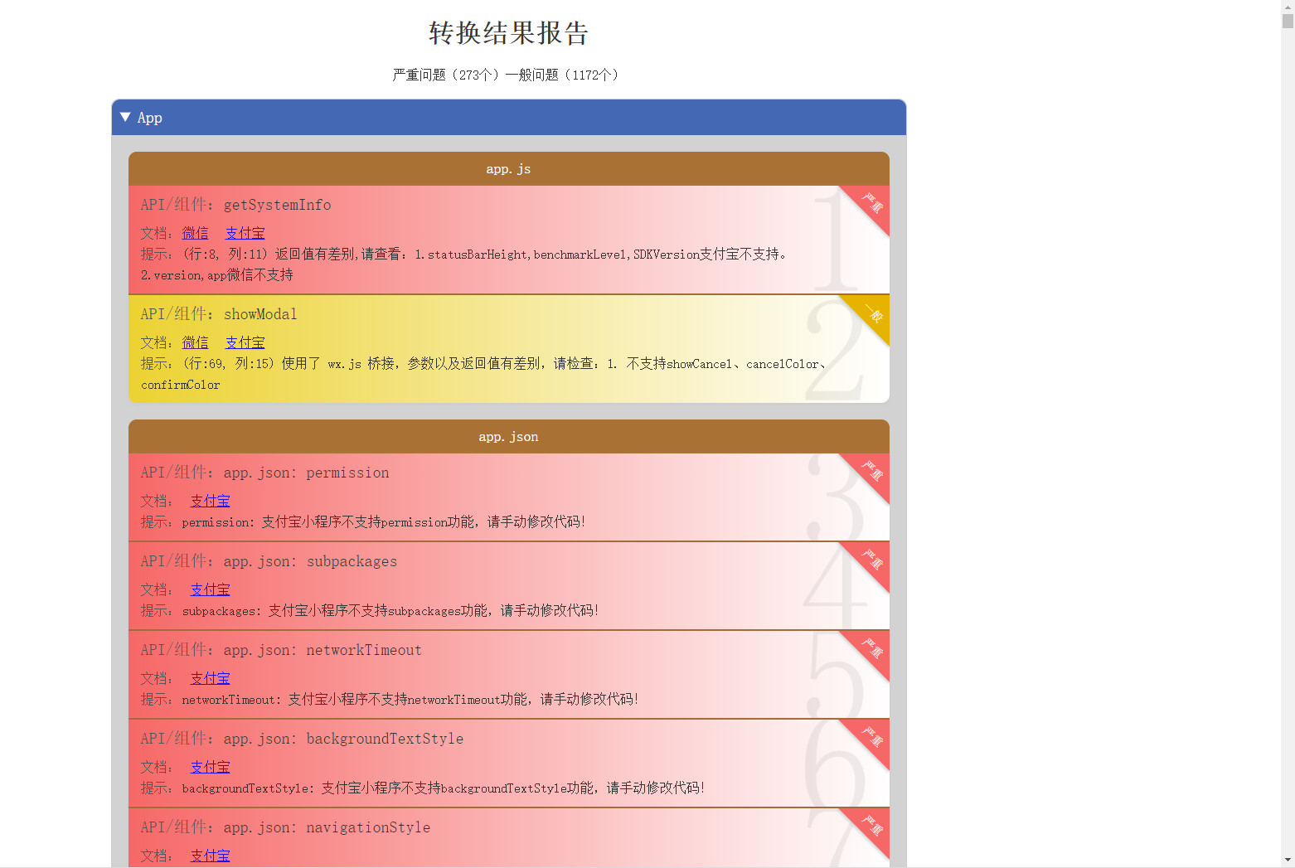
Task: Open 支付宝 doc link for getSystemInfo
Action: (x=245, y=233)
